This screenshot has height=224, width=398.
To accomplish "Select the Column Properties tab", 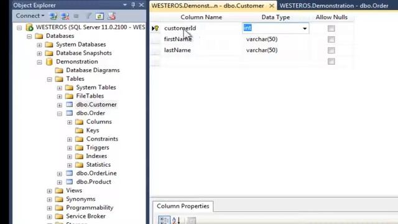I will click(183, 206).
